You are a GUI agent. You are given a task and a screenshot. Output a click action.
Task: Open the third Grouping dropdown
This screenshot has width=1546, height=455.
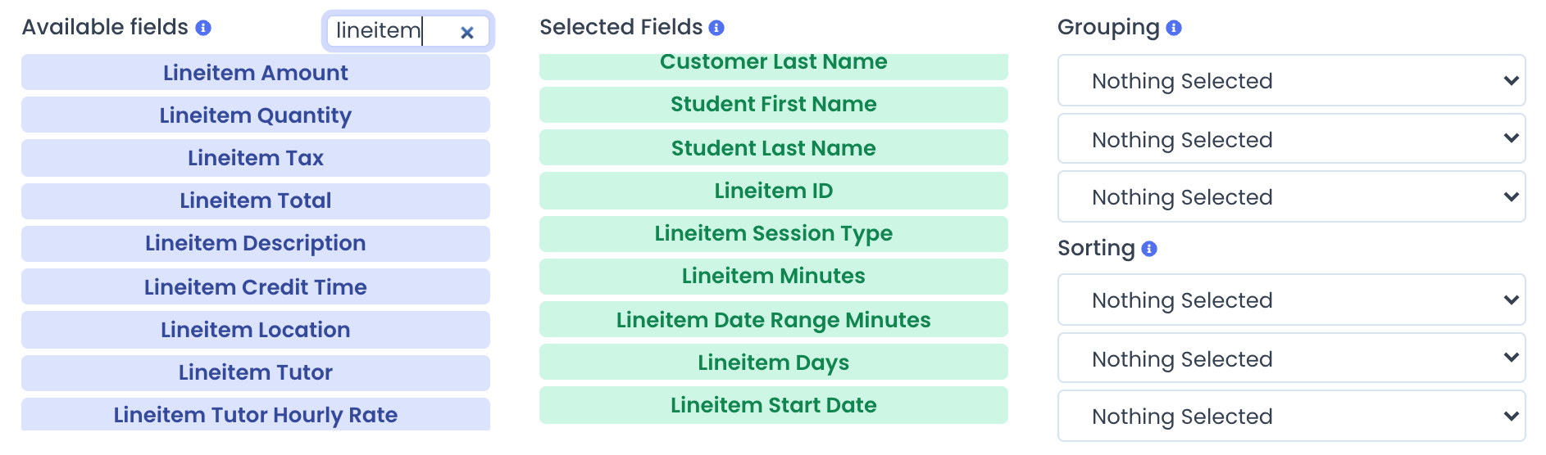click(1291, 196)
